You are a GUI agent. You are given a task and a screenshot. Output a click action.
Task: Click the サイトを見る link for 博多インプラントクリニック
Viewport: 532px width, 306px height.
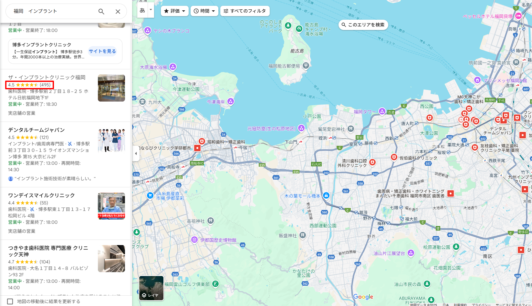102,51
